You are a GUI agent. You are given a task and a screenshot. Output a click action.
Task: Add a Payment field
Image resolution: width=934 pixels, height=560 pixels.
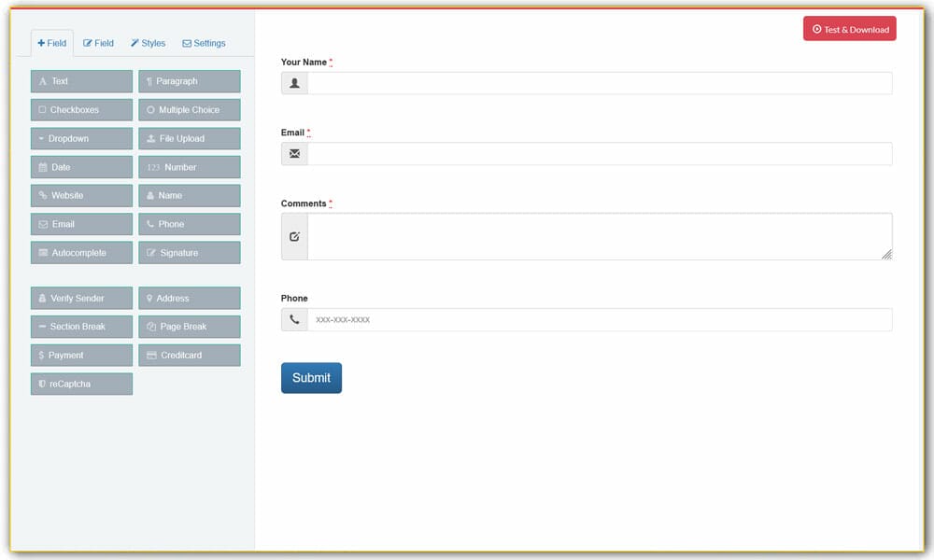(x=81, y=356)
